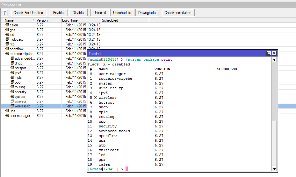Click the ntp row version 6.27

[40, 44]
